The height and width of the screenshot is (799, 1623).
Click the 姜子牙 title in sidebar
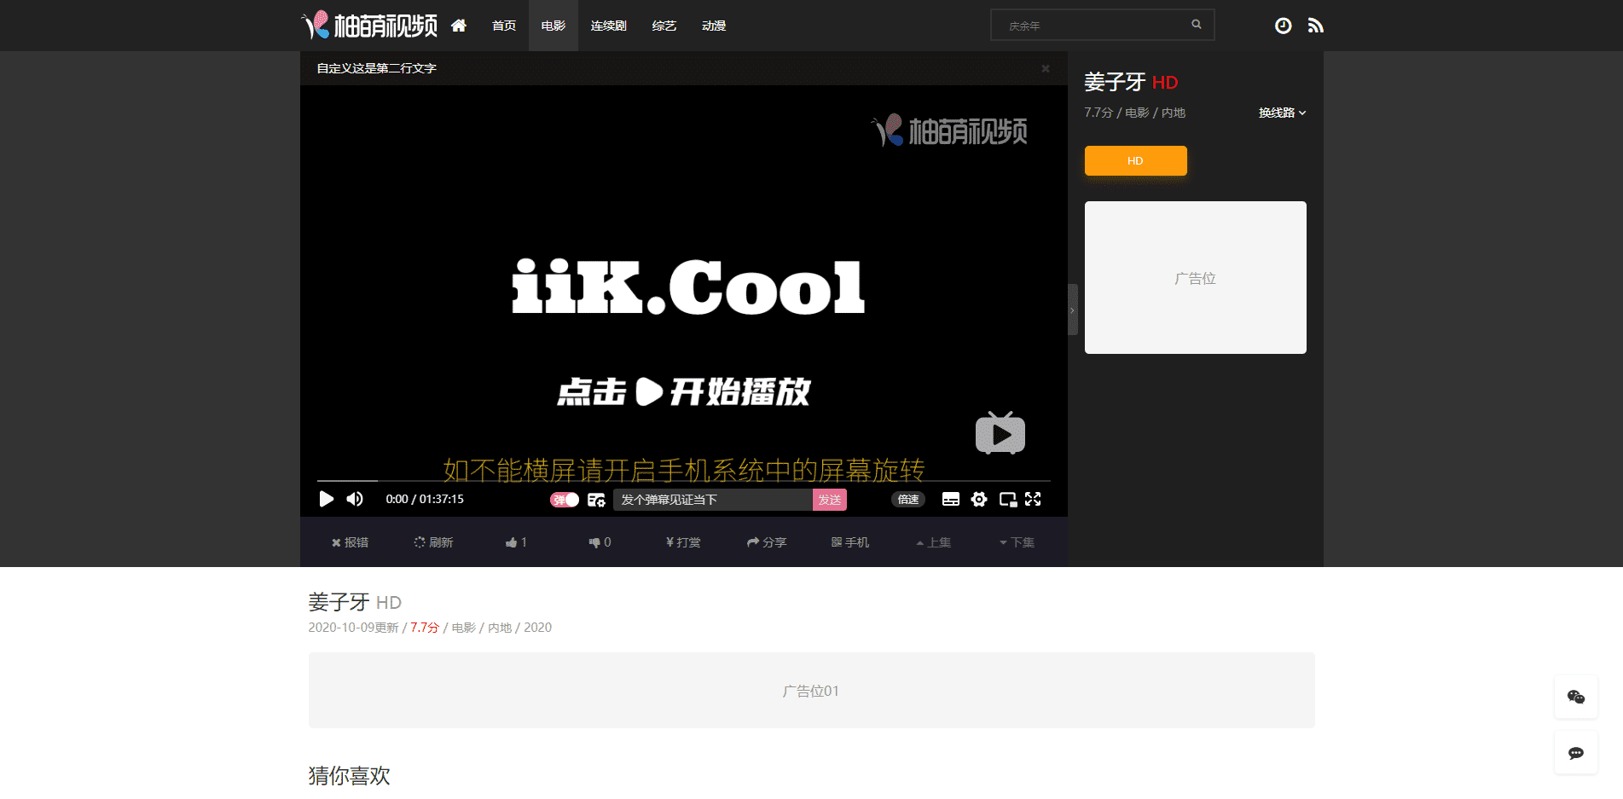1115,82
